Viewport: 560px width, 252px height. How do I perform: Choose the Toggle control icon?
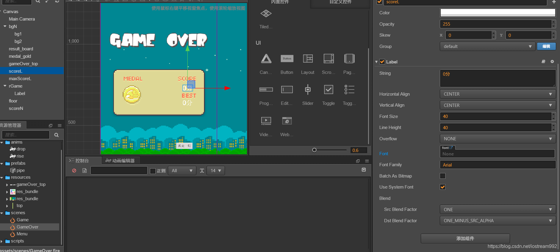click(329, 89)
